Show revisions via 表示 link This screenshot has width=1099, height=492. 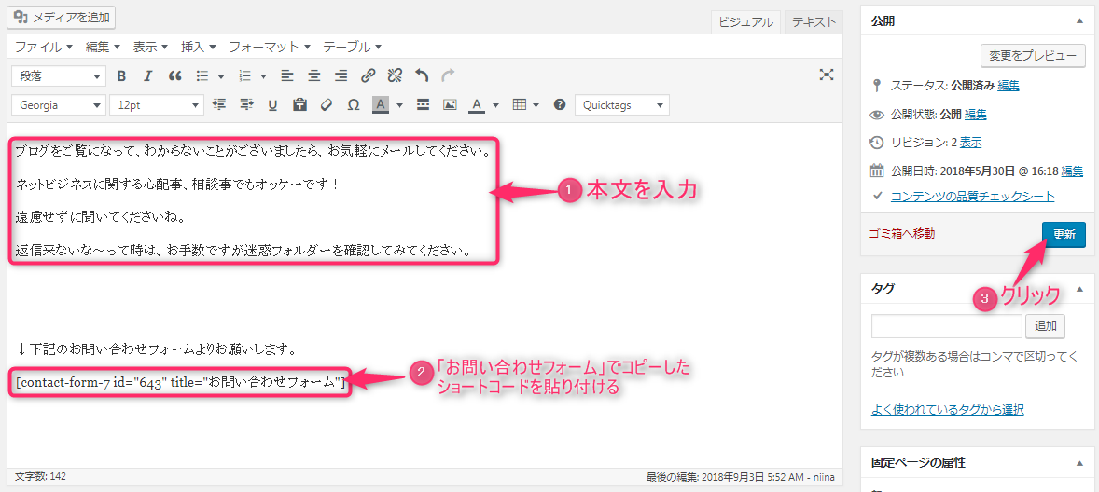click(971, 142)
